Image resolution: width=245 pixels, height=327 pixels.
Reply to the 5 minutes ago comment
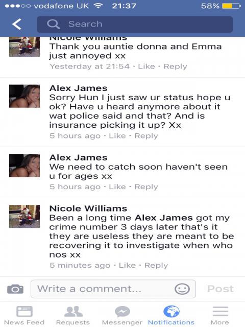point(156,266)
